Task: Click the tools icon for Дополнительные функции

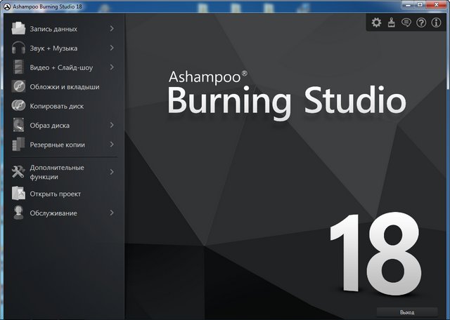Action: click(x=18, y=172)
